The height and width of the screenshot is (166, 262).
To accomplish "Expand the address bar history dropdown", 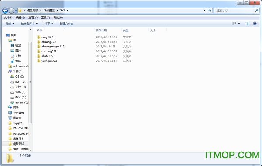I will [205, 10].
